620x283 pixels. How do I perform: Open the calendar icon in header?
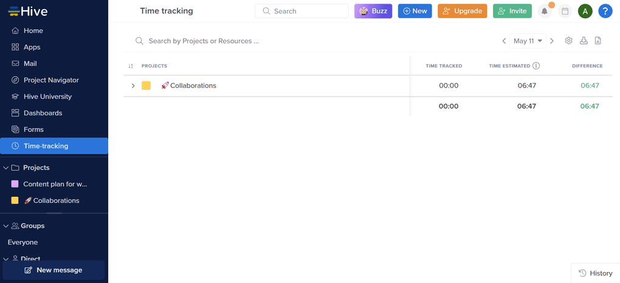(x=565, y=11)
